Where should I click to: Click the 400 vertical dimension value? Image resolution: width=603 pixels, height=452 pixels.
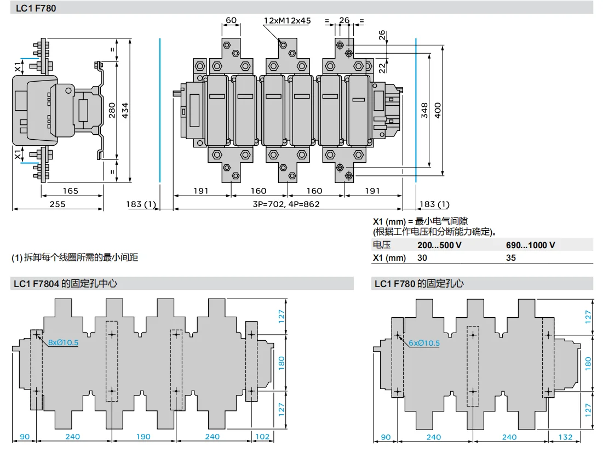(x=438, y=110)
